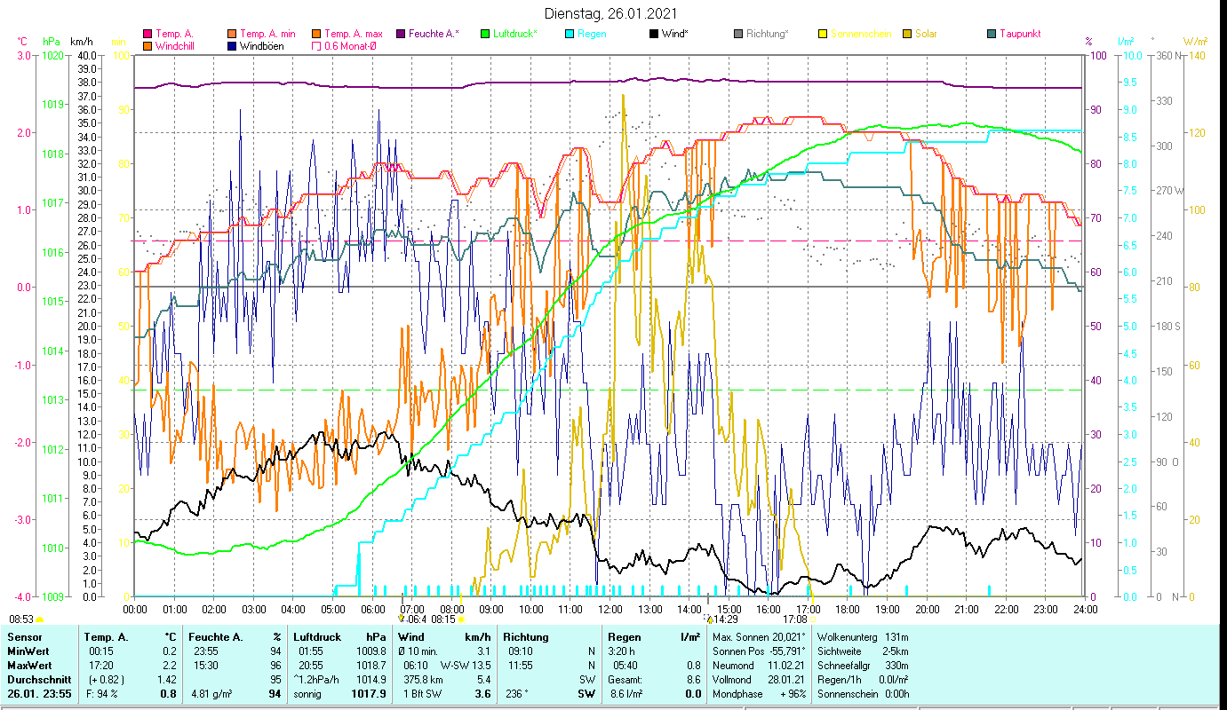Viewport: 1227px width, 710px height.
Task: Click the Solar legend label
Action: (x=928, y=34)
